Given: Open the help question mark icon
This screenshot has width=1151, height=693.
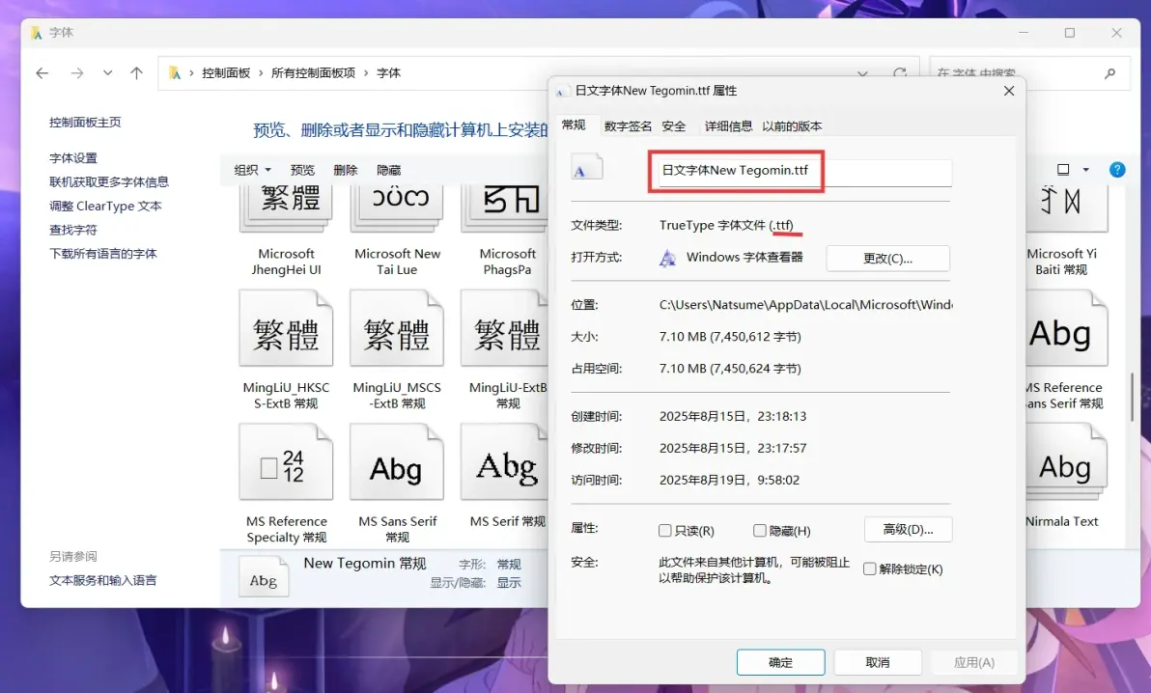Looking at the screenshot, I should [x=1117, y=170].
